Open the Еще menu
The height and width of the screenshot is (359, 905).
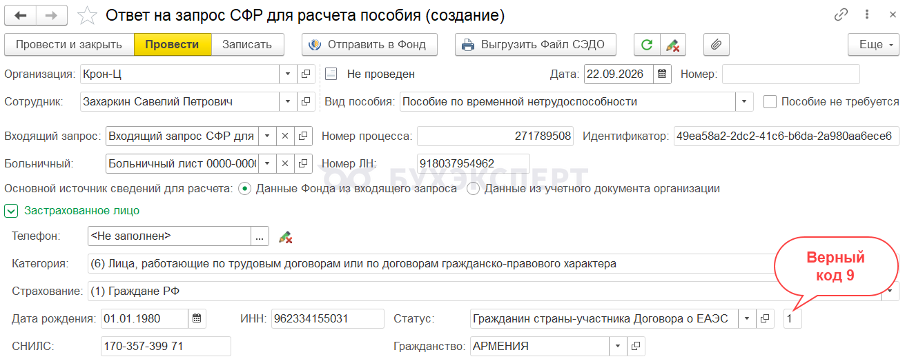(x=873, y=45)
